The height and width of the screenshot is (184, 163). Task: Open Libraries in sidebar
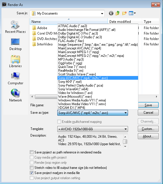[x=15, y=61]
